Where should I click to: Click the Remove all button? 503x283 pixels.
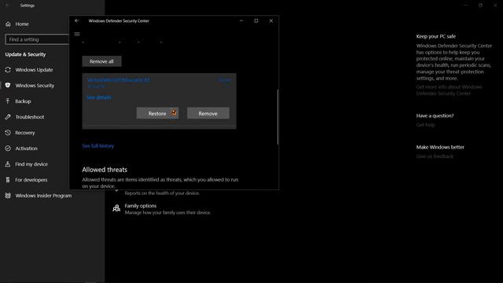click(x=101, y=61)
